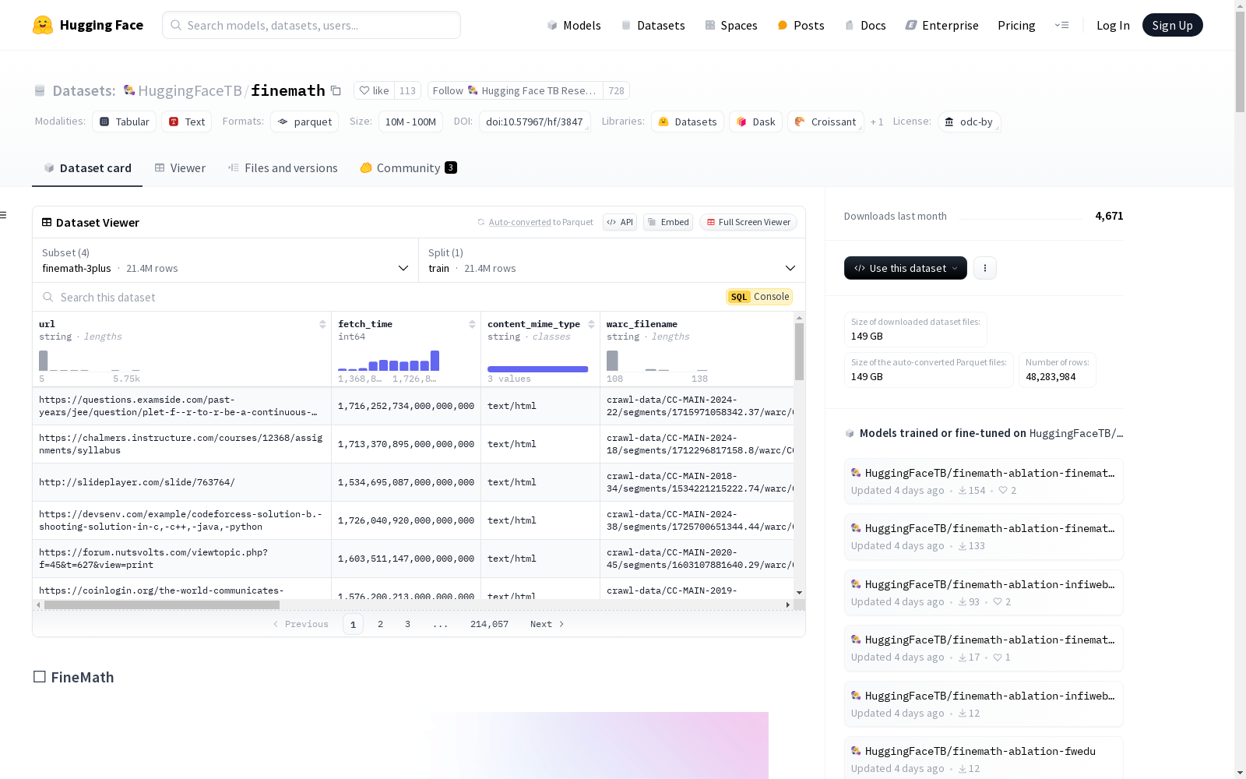Jump to last page 214,057

pyautogui.click(x=489, y=624)
